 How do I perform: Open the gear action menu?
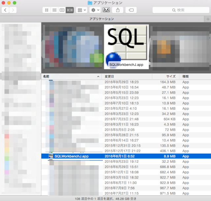[95, 10]
